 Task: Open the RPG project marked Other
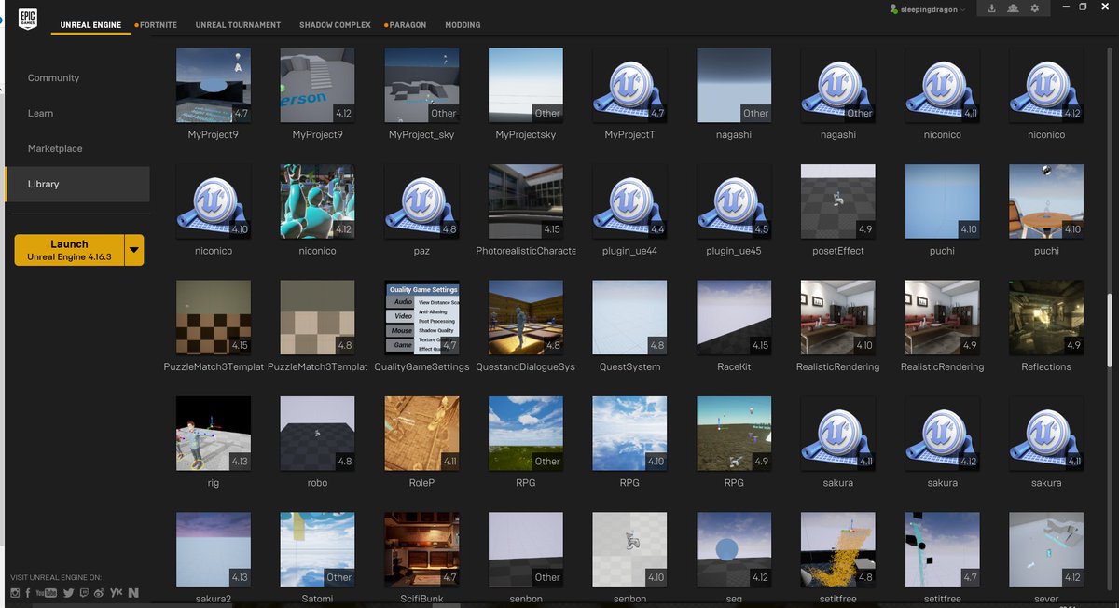(525, 434)
